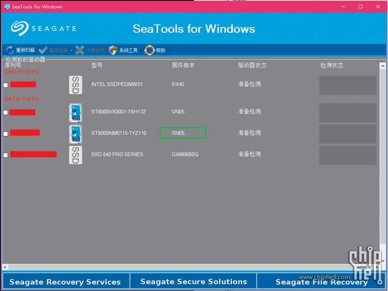Click firmware version SN05

178,133
